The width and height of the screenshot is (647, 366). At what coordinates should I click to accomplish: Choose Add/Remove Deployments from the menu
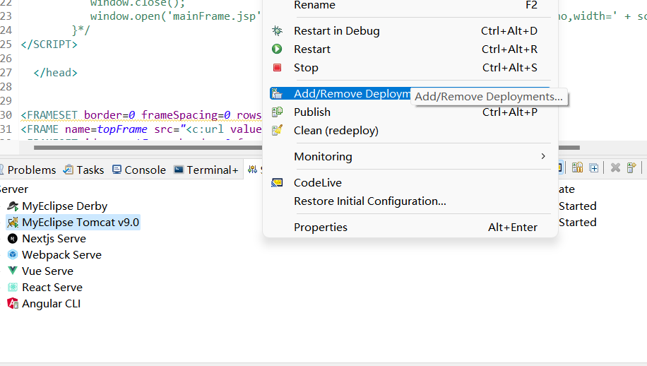[351, 94]
